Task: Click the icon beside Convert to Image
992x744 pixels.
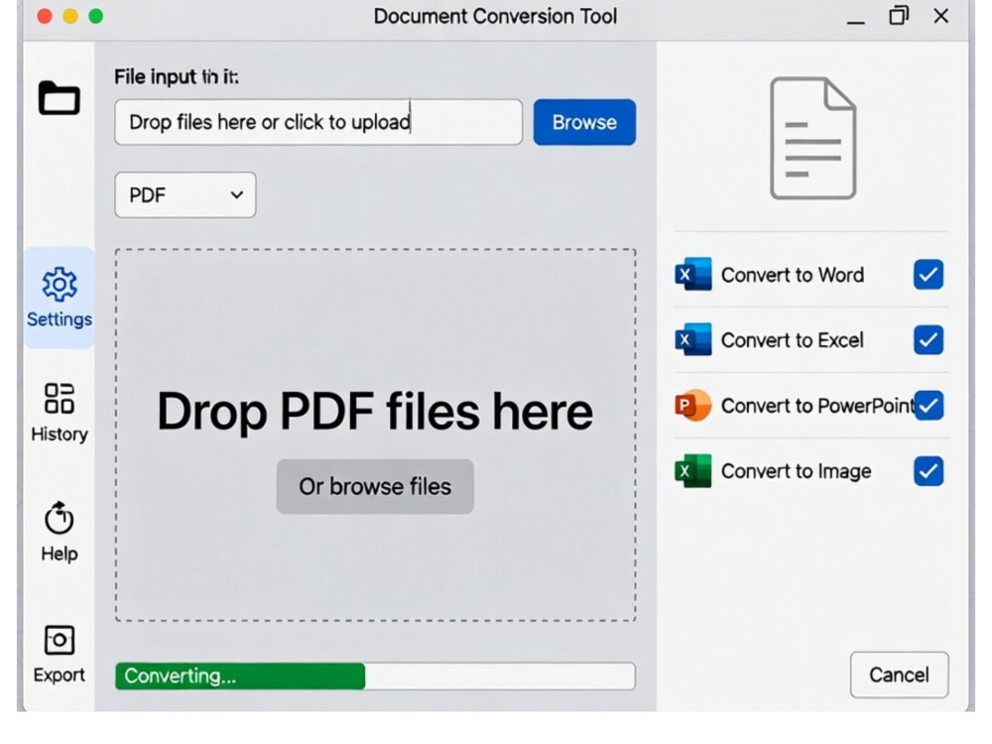Action: click(x=692, y=470)
